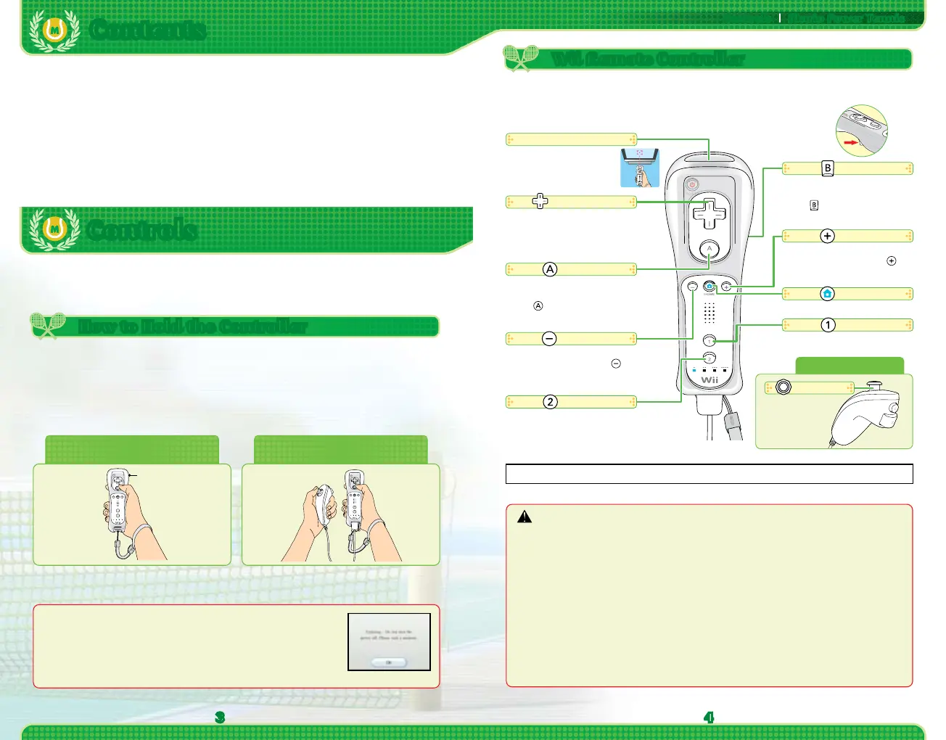This screenshot has width=946, height=740.
Task: Click the red power button on the Wii Remote drawing
Action: (692, 184)
